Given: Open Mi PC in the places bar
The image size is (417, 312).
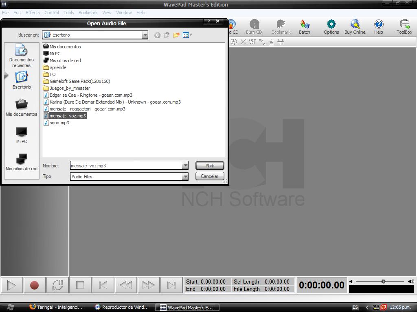Looking at the screenshot, I should coord(22,135).
